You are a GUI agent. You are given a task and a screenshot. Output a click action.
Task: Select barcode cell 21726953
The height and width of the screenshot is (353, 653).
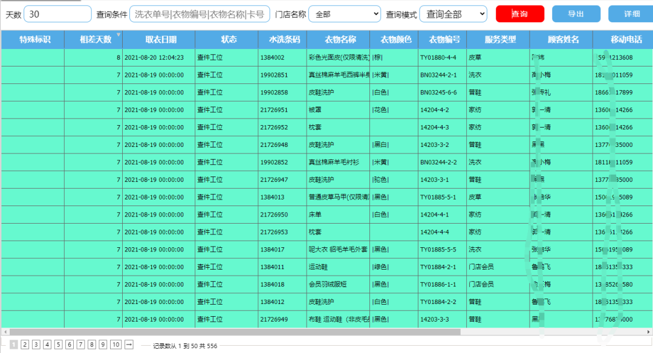282,232
